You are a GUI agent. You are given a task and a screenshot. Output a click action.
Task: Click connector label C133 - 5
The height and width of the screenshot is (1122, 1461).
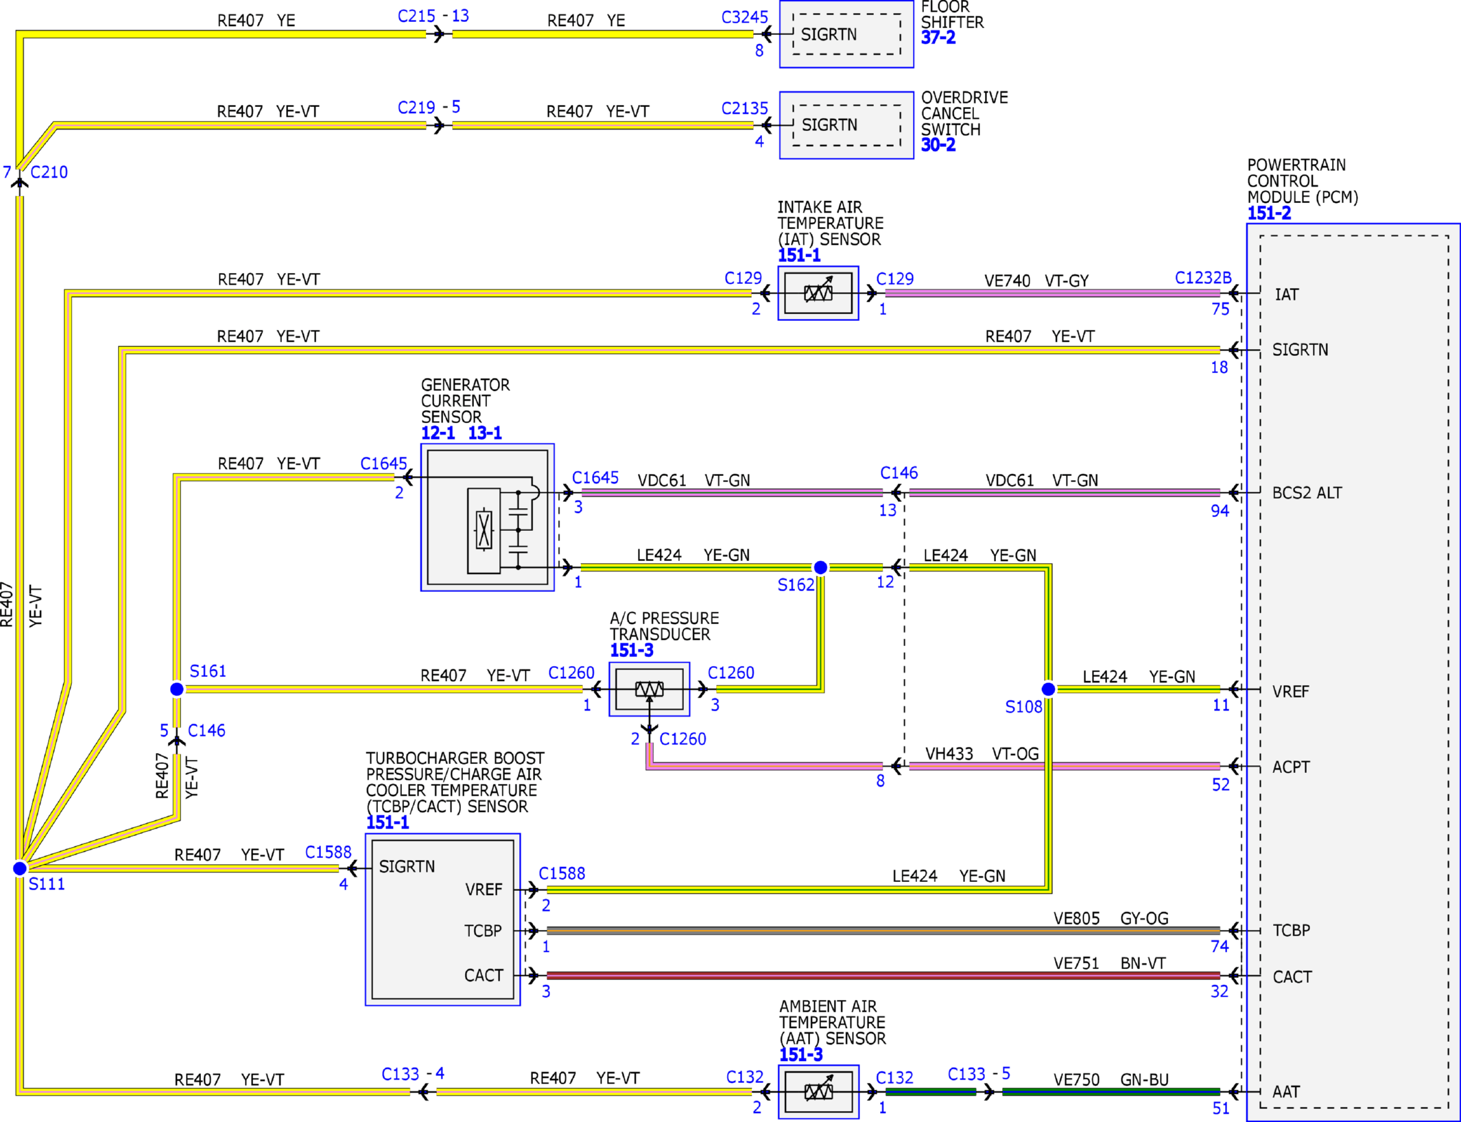979,1074
